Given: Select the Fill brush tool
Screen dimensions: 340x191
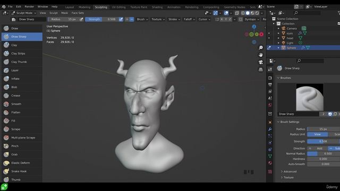Looking at the screenshot, I should [22, 121].
